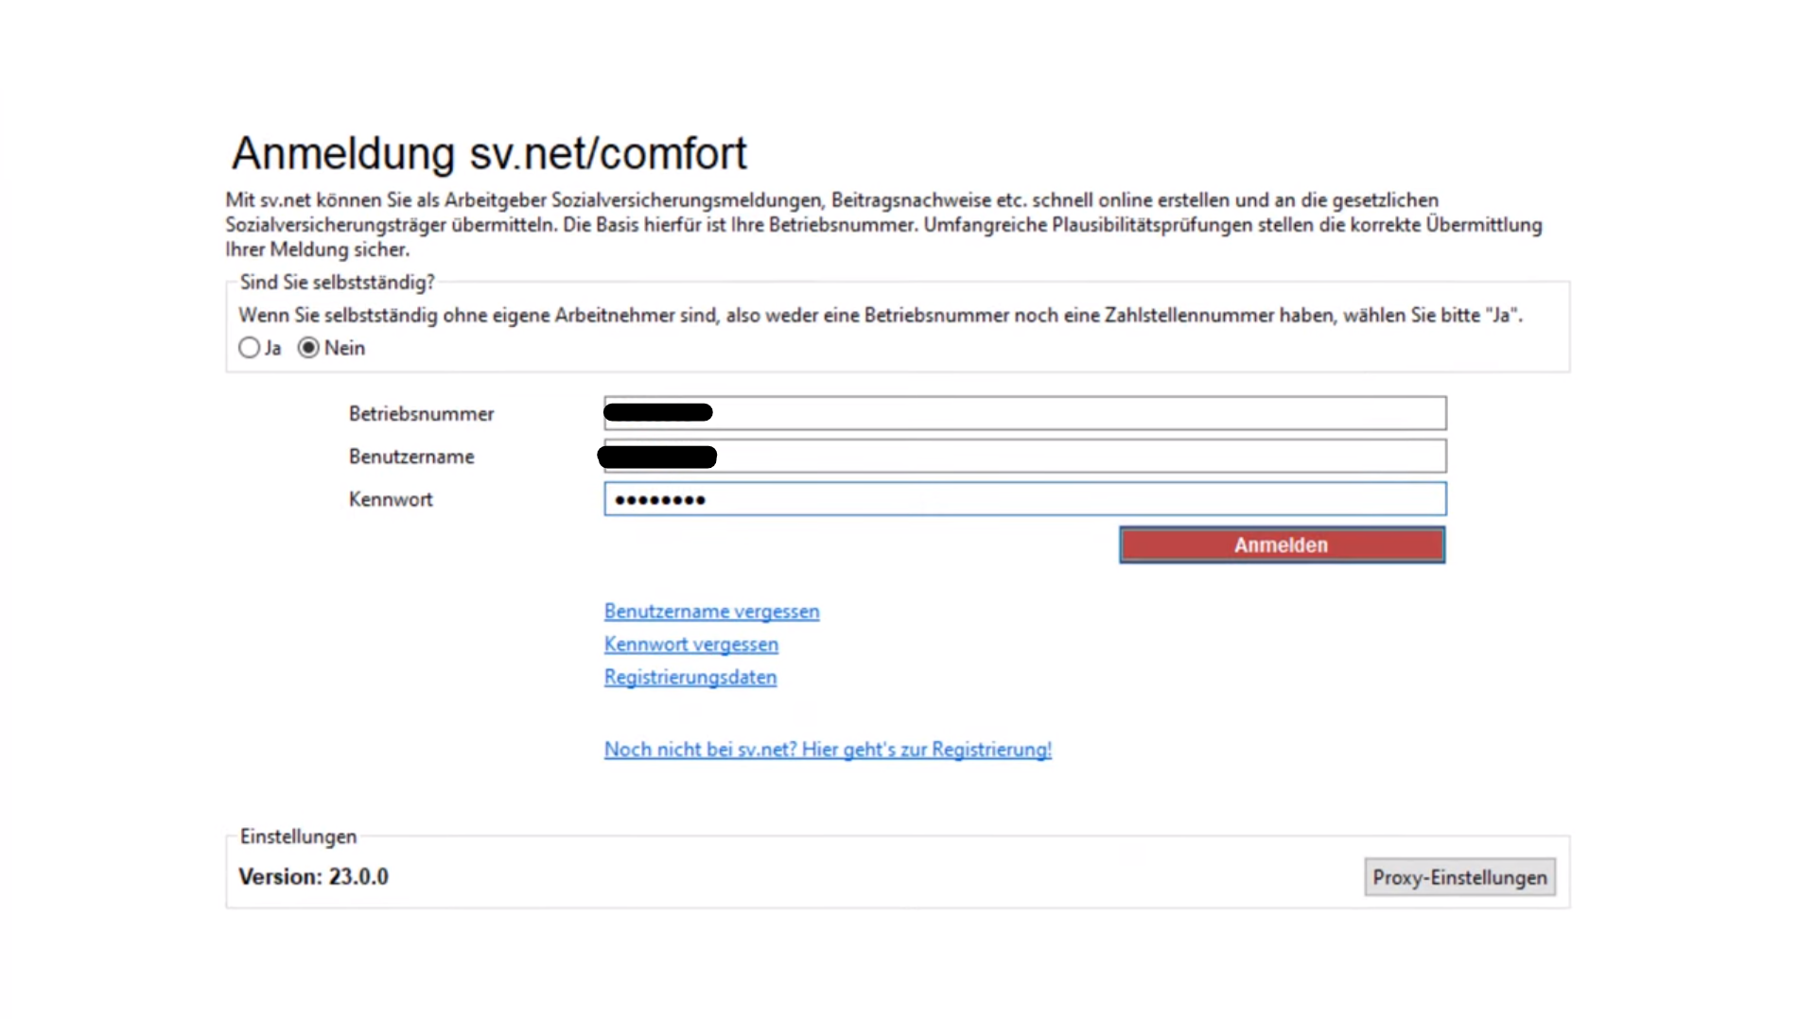
Task: Focus the Kennwort password field
Action: click(1025, 499)
